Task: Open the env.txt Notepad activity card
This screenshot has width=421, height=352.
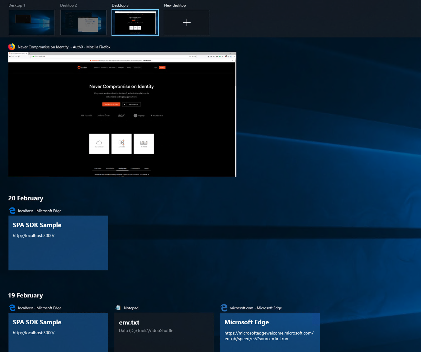Action: (164, 332)
